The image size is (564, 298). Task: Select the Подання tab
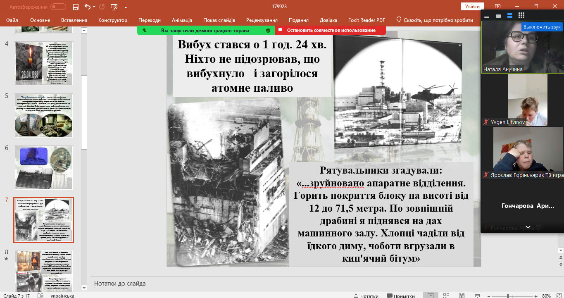[x=299, y=20]
